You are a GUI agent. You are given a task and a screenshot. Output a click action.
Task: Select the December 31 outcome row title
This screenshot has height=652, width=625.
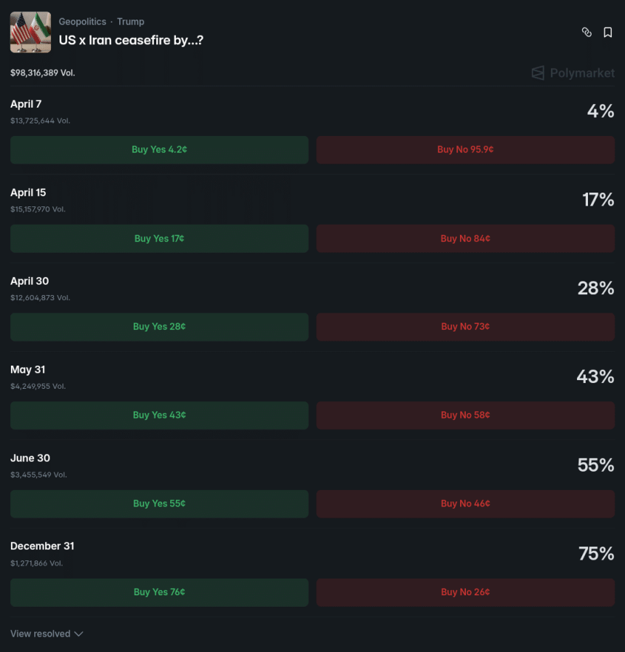point(42,547)
